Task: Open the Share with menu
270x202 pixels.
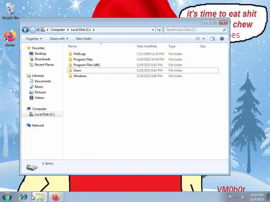Action: [x=59, y=39]
